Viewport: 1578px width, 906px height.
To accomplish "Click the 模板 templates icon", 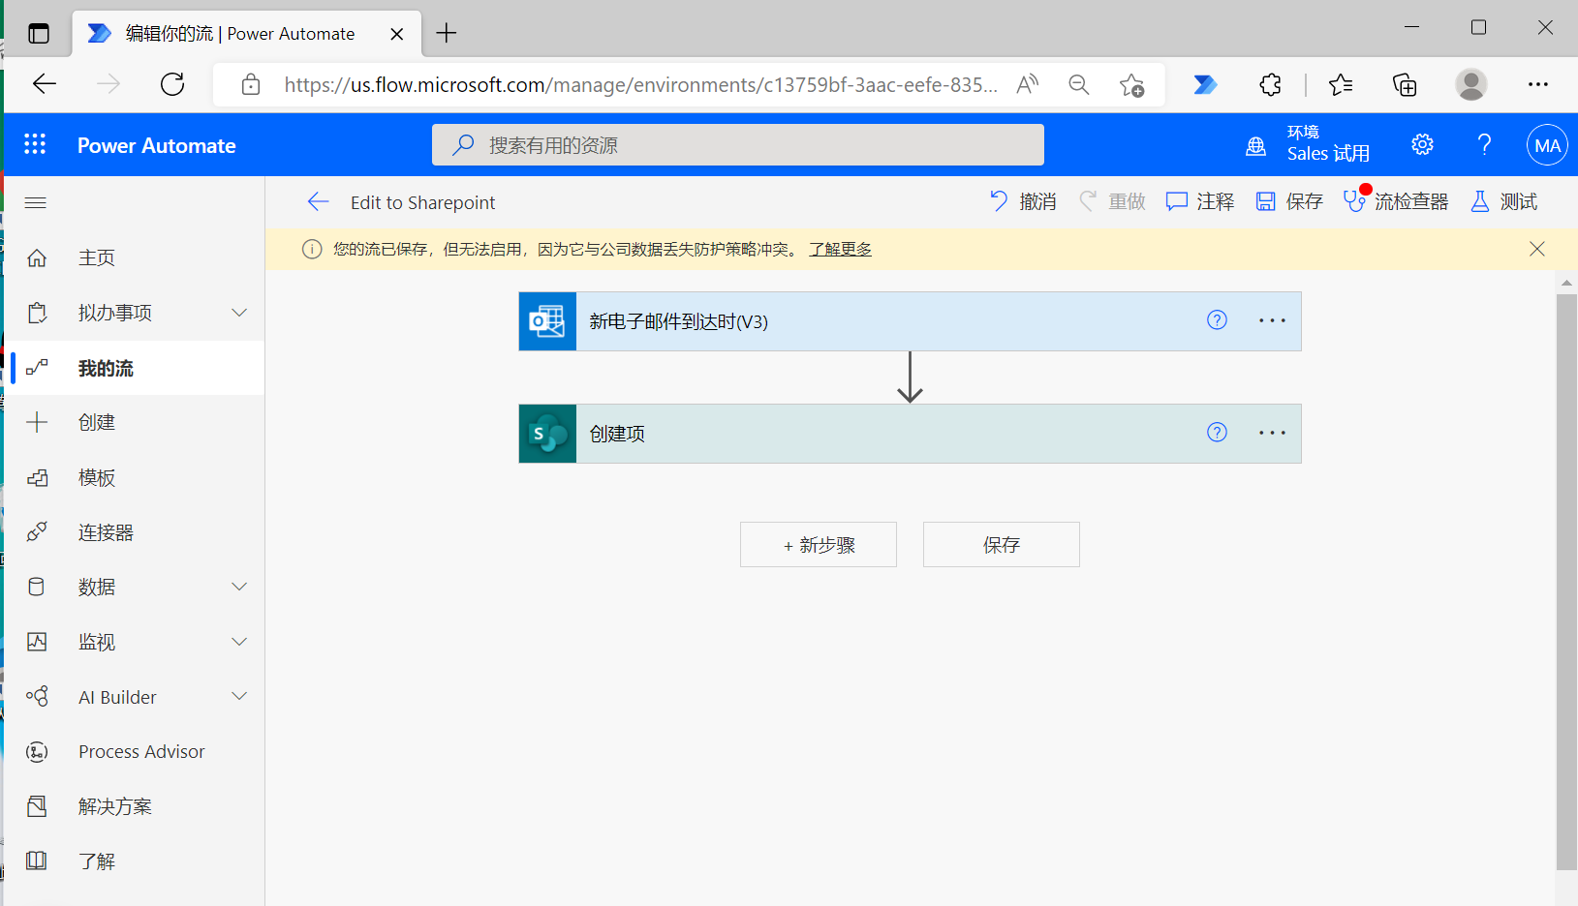I will point(37,477).
